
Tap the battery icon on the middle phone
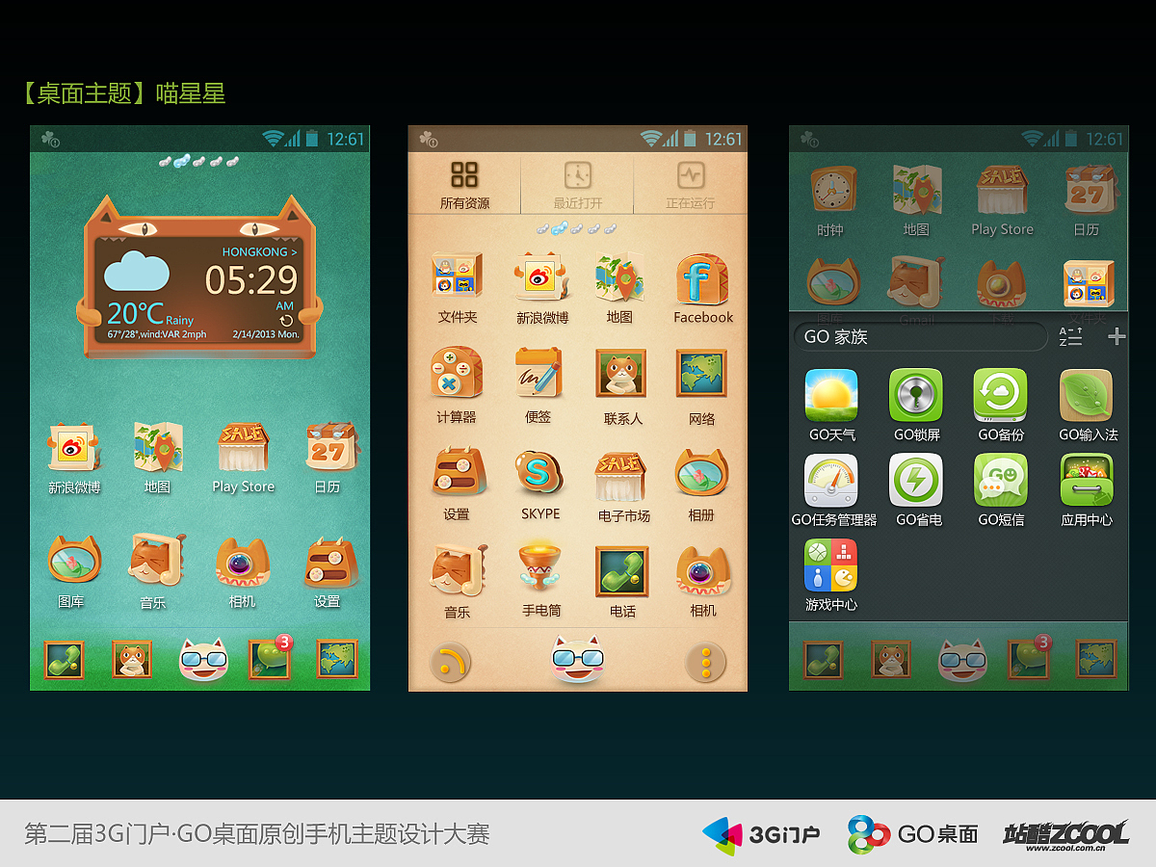click(690, 139)
